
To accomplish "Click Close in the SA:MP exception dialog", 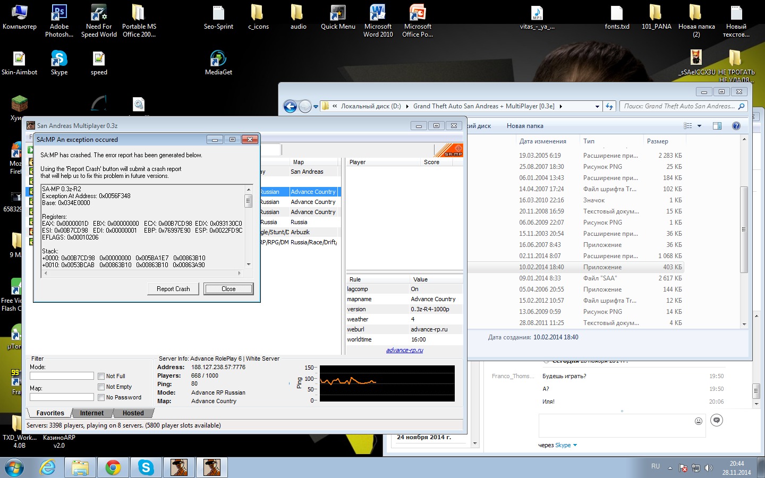I will pyautogui.click(x=228, y=289).
